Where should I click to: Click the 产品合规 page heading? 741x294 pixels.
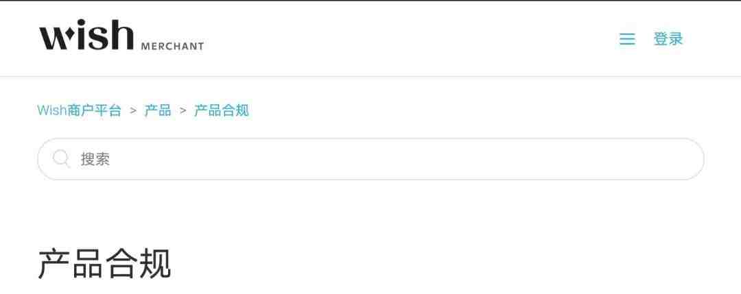(104, 264)
